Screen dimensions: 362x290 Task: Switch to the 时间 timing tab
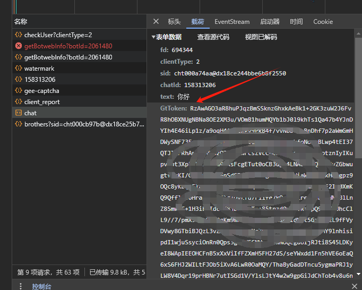point(296,22)
